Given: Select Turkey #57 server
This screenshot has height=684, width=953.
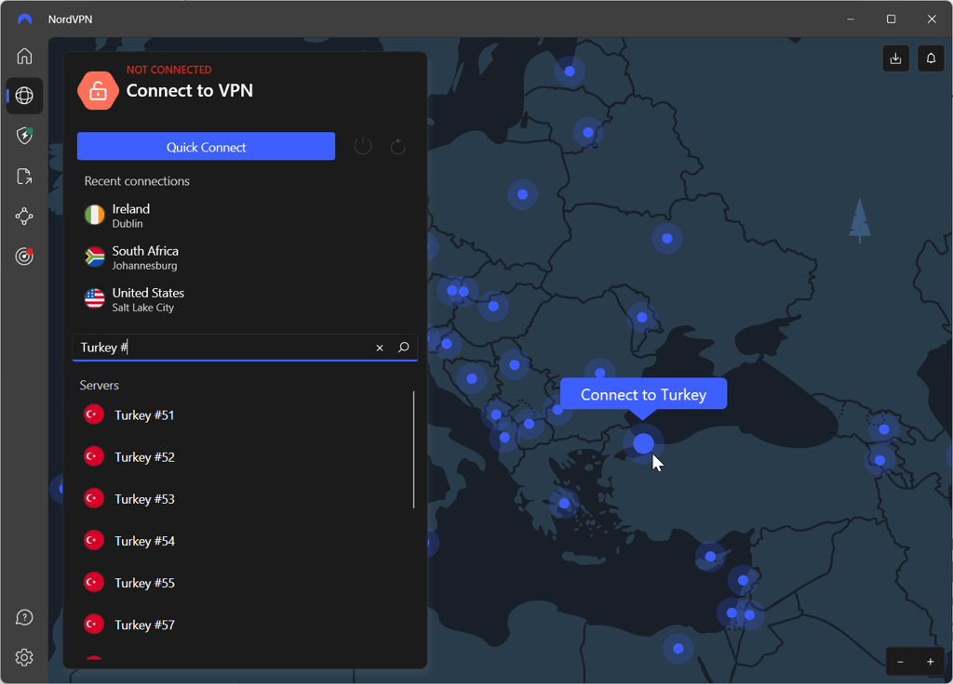Looking at the screenshot, I should click(x=243, y=625).
